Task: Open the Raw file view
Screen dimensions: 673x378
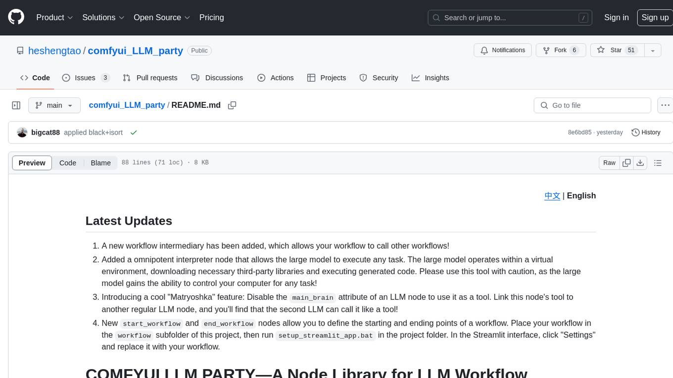Action: [x=609, y=163]
